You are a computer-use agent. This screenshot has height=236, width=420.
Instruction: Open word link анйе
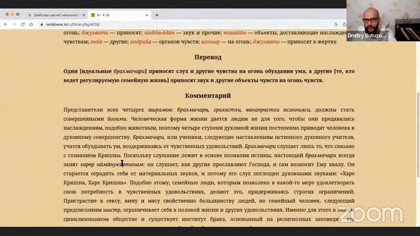tap(96, 42)
